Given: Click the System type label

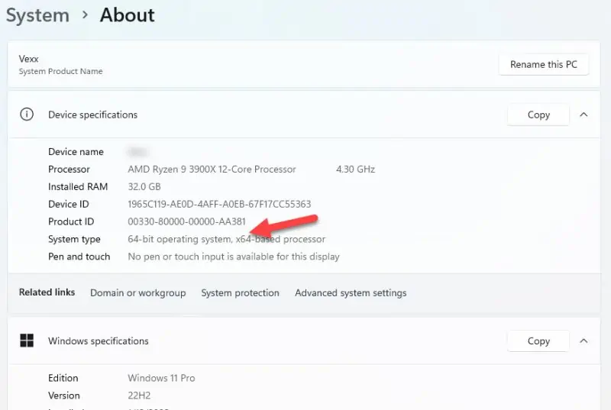Looking at the screenshot, I should click(x=74, y=239).
